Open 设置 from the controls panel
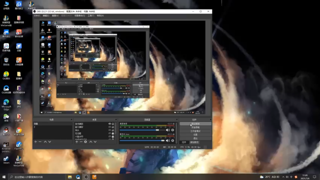The height and width of the screenshot is (180, 320). coord(195,134)
